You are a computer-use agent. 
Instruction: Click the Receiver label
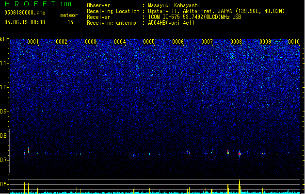tap(98, 17)
